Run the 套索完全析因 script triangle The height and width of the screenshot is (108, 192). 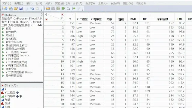click(x=3, y=42)
